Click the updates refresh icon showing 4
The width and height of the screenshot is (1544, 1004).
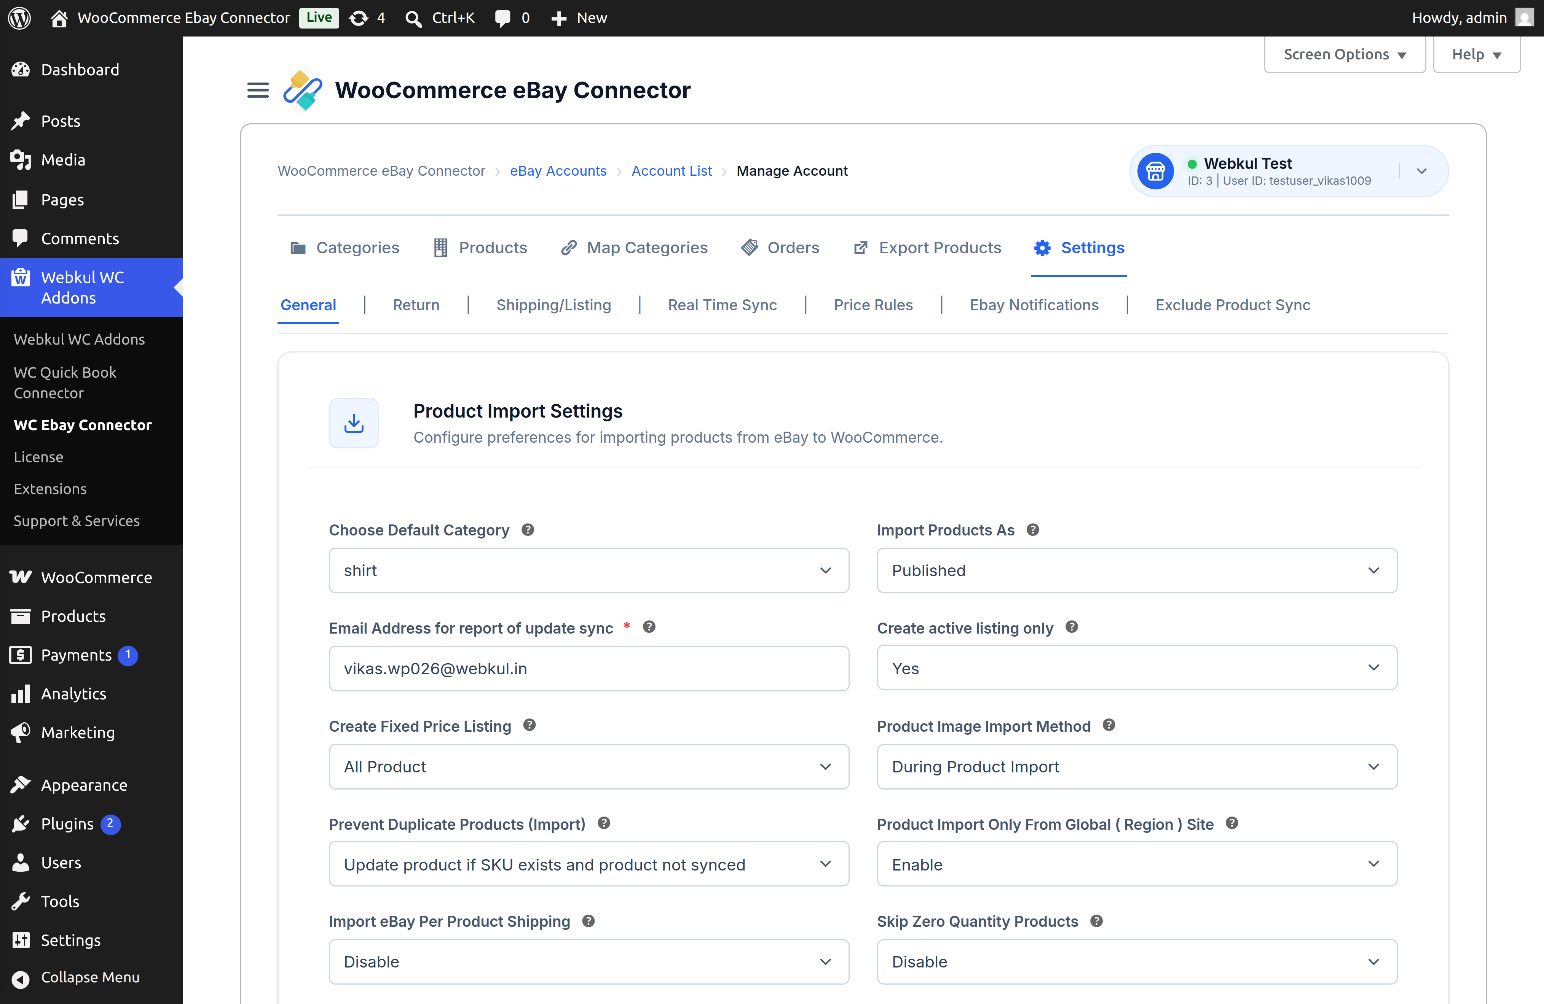(358, 17)
